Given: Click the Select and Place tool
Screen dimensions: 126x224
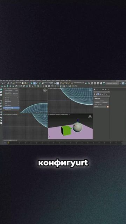Looking at the screenshot, I should pos(43,83).
